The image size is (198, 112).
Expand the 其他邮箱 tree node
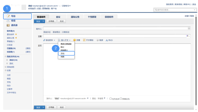[5, 67]
